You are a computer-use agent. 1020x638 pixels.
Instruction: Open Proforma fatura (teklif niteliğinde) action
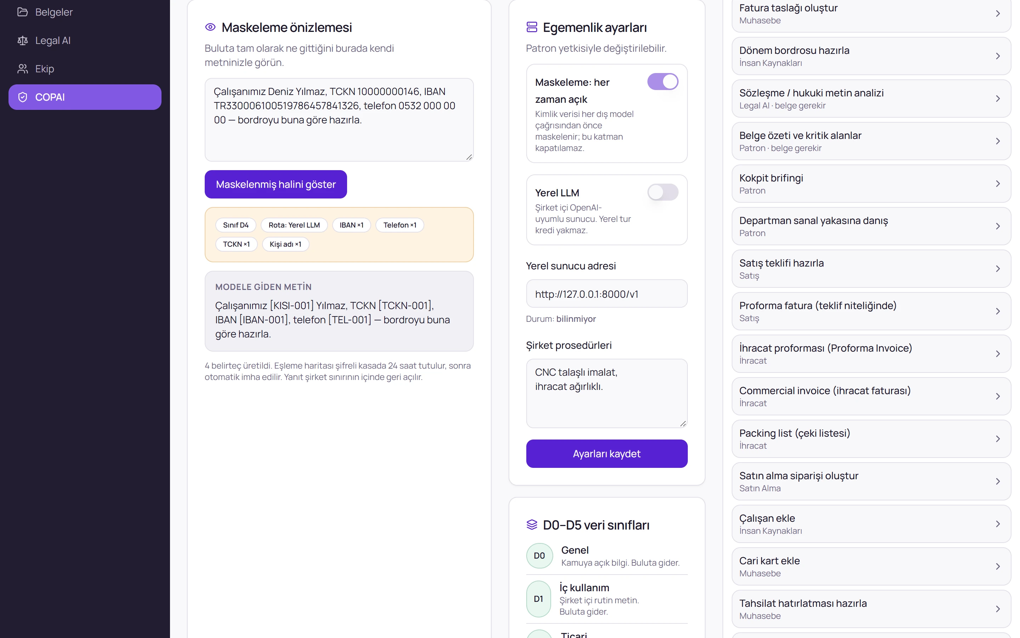pos(871,312)
